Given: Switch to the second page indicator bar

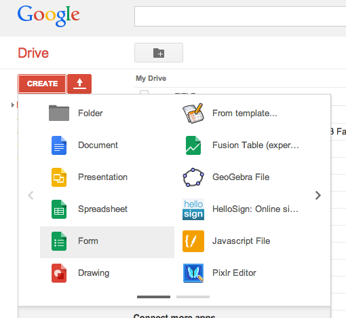Looking at the screenshot, I should [x=193, y=297].
